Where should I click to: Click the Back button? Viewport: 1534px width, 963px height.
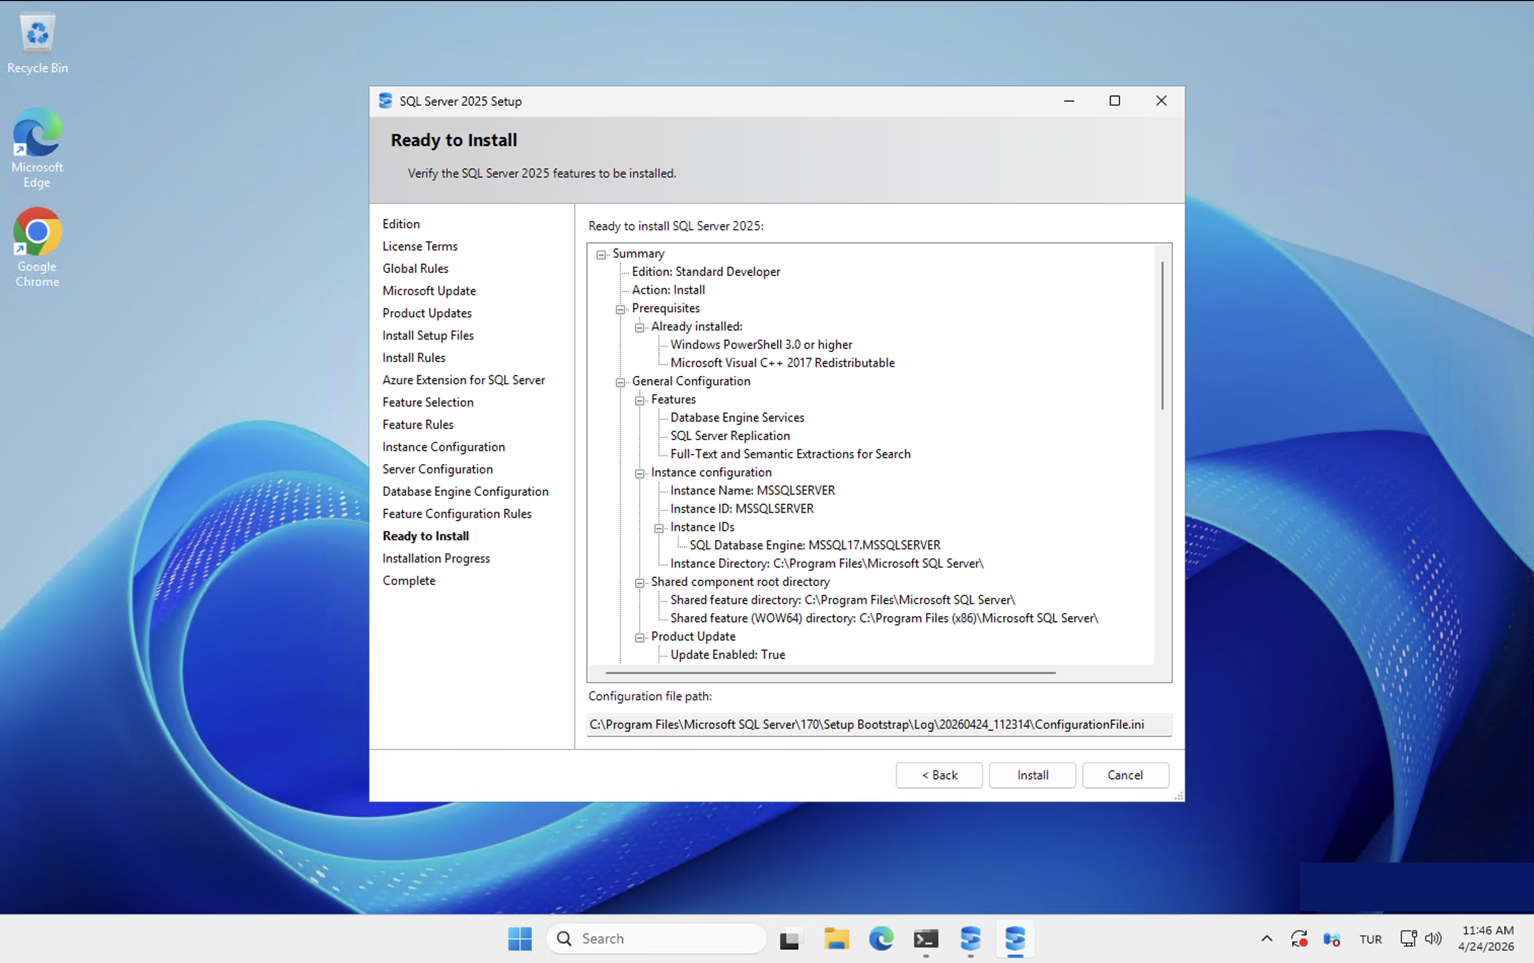point(939,775)
